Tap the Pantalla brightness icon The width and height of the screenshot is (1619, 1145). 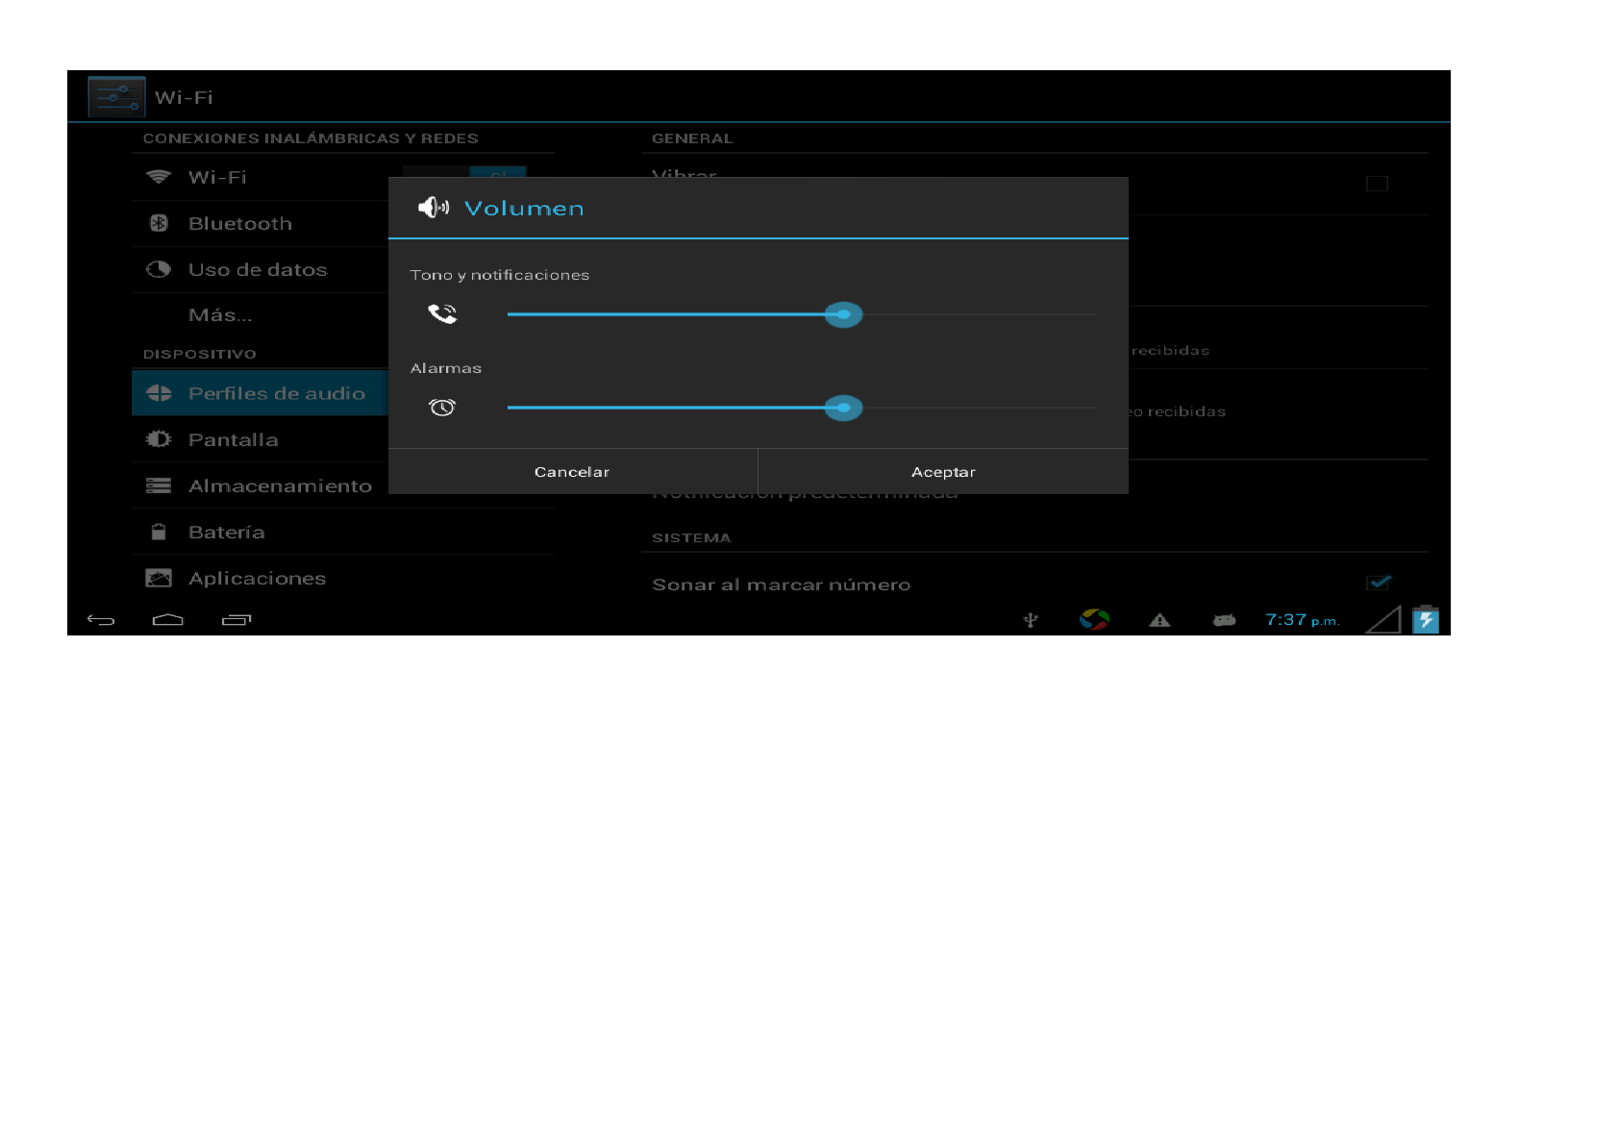[159, 439]
